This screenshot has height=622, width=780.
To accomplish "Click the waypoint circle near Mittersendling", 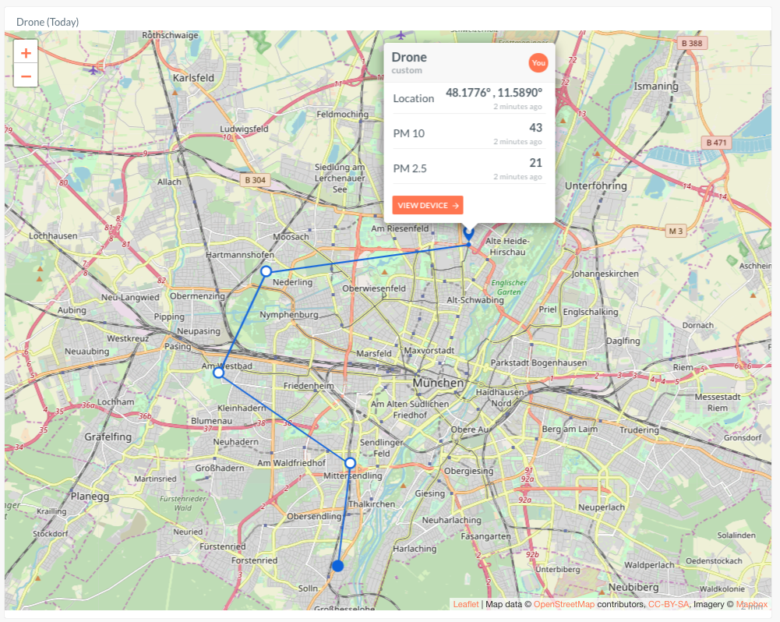I will pyautogui.click(x=350, y=462).
